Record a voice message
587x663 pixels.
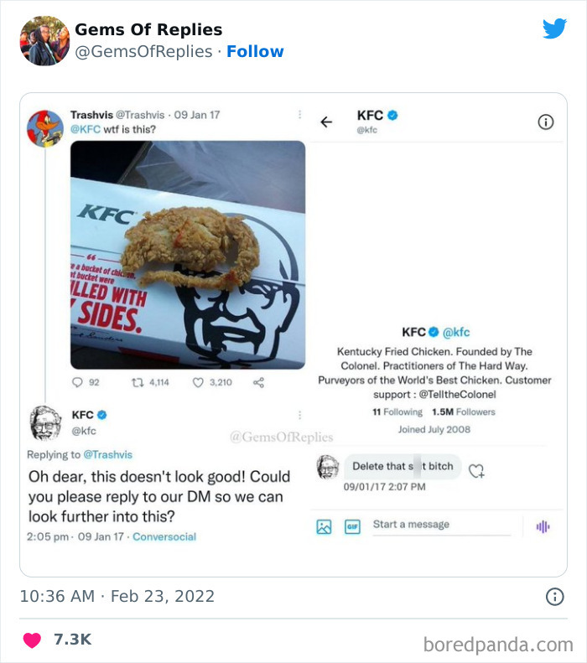(543, 527)
